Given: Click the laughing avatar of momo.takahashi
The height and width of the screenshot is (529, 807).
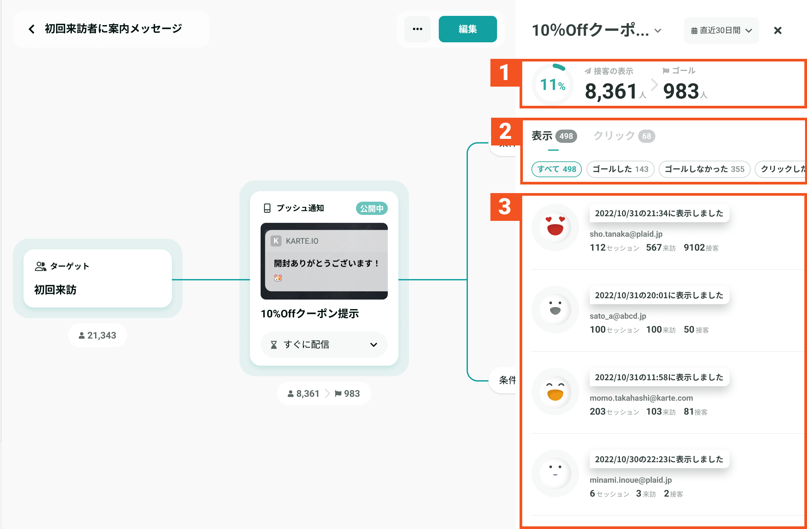Looking at the screenshot, I should (555, 391).
